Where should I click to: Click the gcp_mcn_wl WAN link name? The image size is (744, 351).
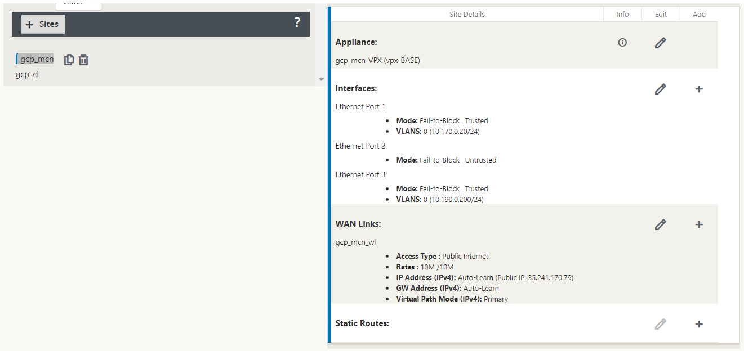(355, 242)
